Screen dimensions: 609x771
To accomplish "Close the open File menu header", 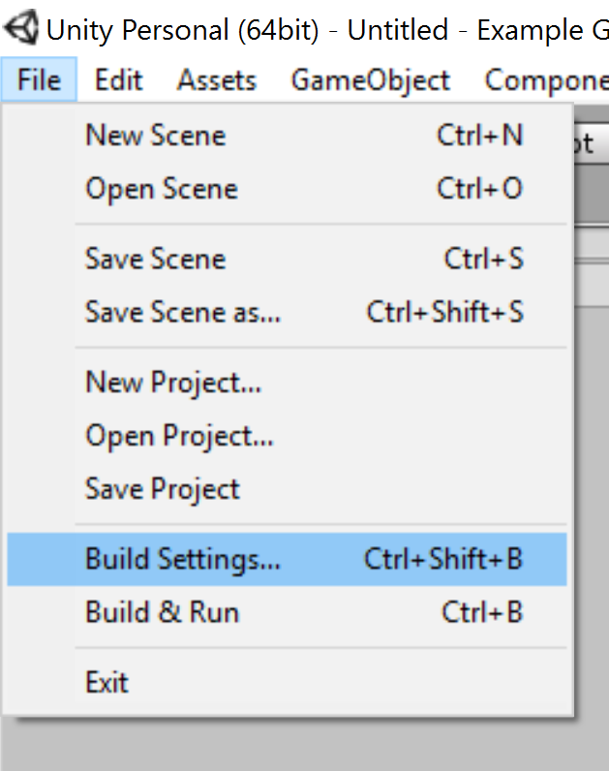I will point(39,79).
